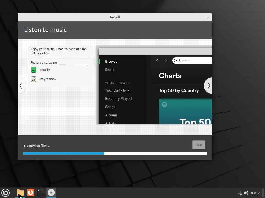Click the Spotify label text
The width and height of the screenshot is (265, 198).
click(x=45, y=70)
